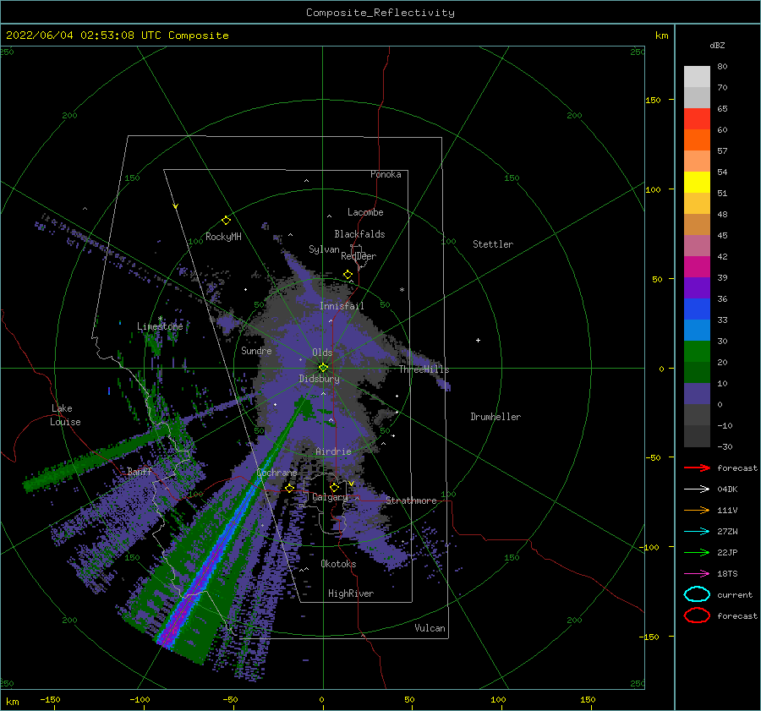Click the white 04DK arrow icon
Screen dimensions: 761x711
(697, 489)
